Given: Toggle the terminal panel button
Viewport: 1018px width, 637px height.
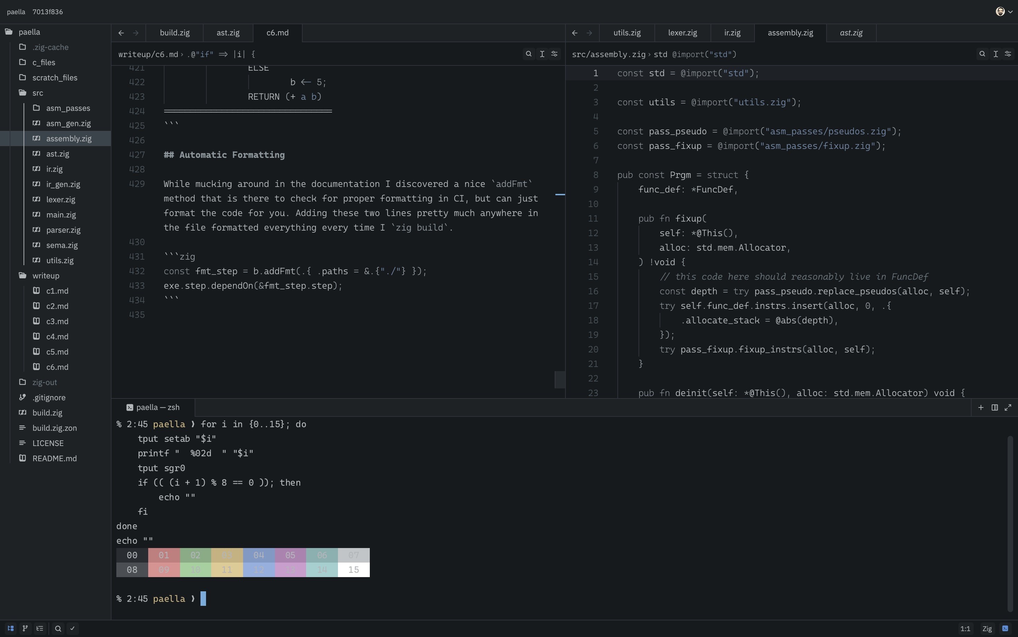Looking at the screenshot, I should pyautogui.click(x=1005, y=628).
